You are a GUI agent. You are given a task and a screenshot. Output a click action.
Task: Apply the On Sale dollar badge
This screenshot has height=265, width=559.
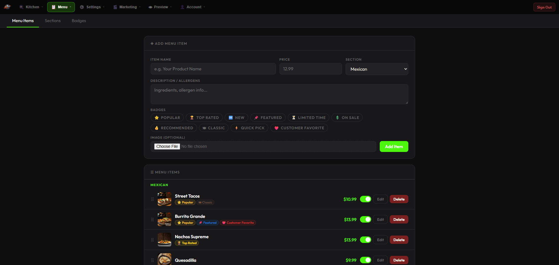[x=347, y=117]
